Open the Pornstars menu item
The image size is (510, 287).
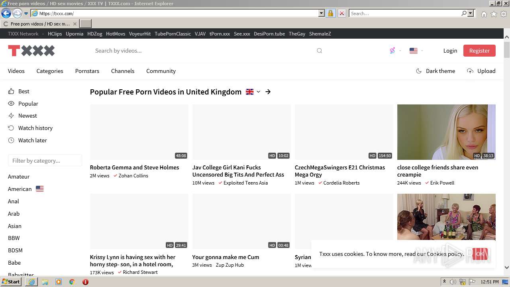point(87,71)
